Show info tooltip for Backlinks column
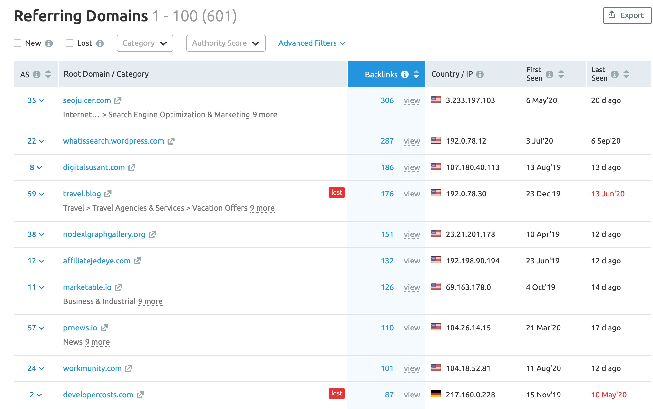This screenshot has height=409, width=653. coord(405,74)
